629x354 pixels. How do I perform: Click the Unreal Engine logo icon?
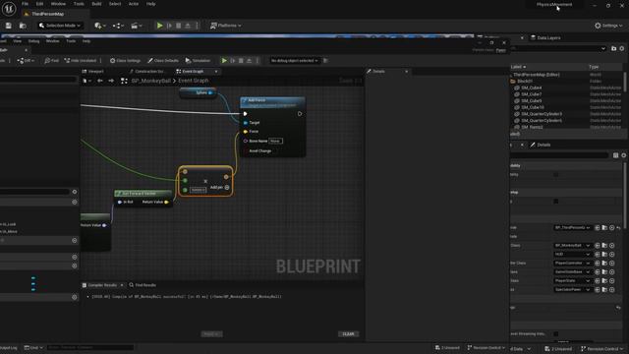(x=9, y=9)
